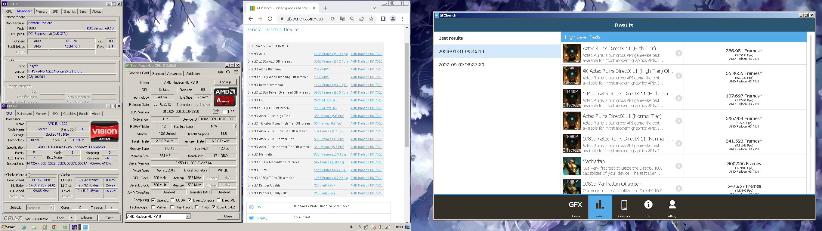This screenshot has width=822, height=231.
Task: Click the Chrome taskbar icon
Action: pos(54,227)
